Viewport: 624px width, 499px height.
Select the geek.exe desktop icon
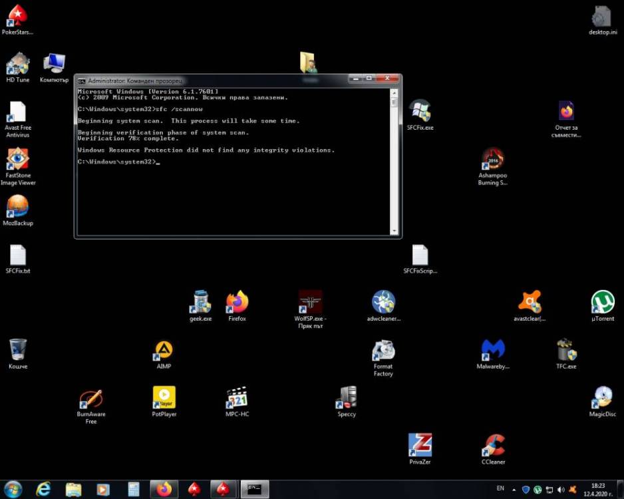(201, 306)
